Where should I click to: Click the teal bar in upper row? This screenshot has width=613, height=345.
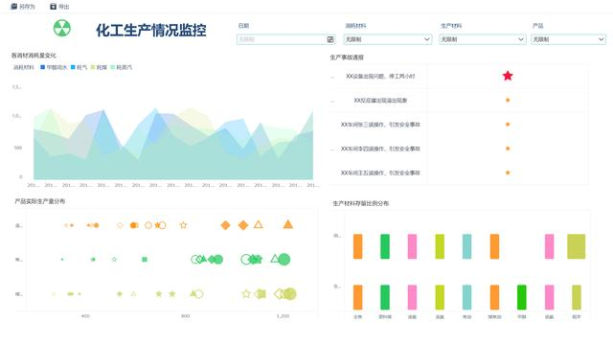(466, 246)
